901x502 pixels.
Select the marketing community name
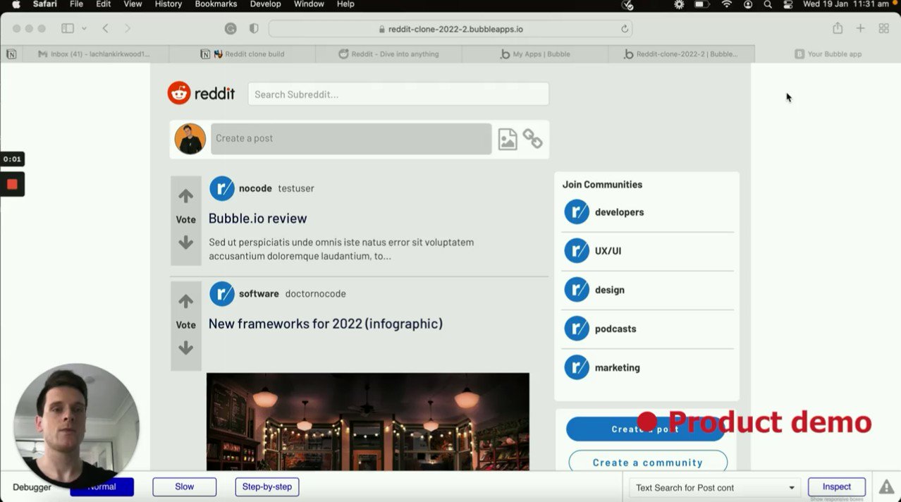(x=618, y=367)
